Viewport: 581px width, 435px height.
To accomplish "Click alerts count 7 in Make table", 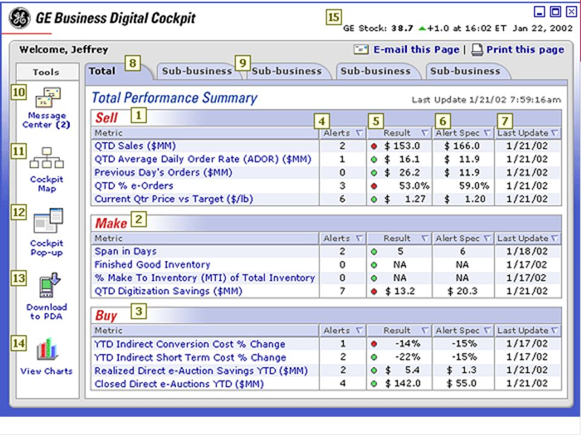I will pos(342,291).
